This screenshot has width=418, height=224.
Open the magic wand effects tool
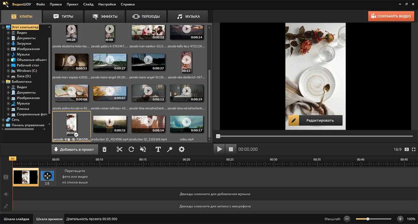[x=170, y=149]
